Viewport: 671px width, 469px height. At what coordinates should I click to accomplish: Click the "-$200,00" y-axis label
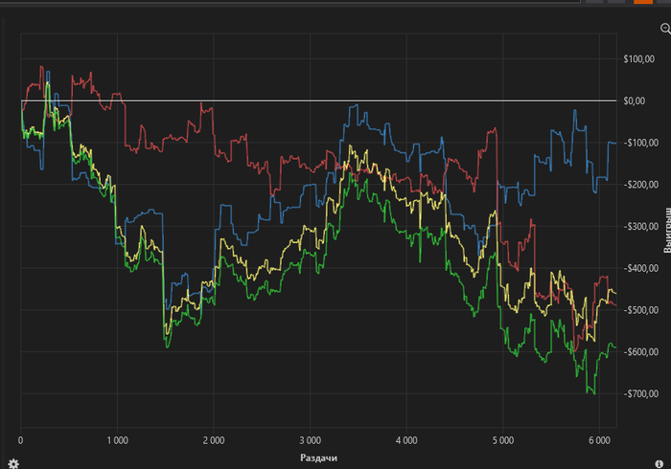641,185
